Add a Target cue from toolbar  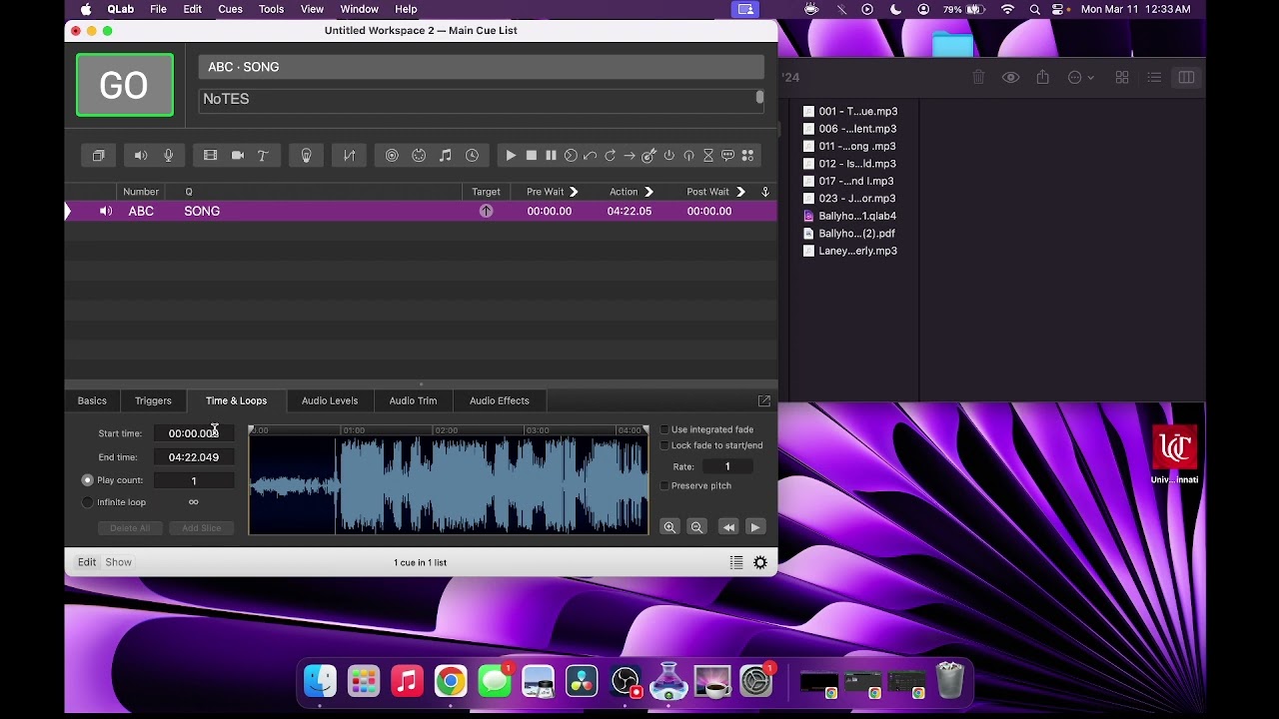pyautogui.click(x=648, y=156)
